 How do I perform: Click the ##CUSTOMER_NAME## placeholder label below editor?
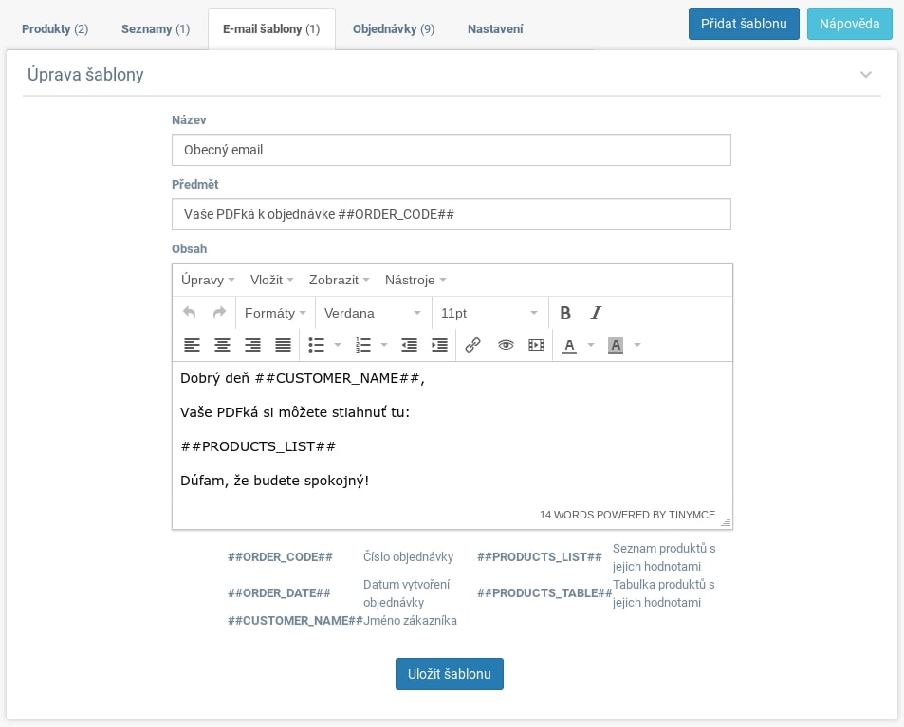tap(295, 621)
